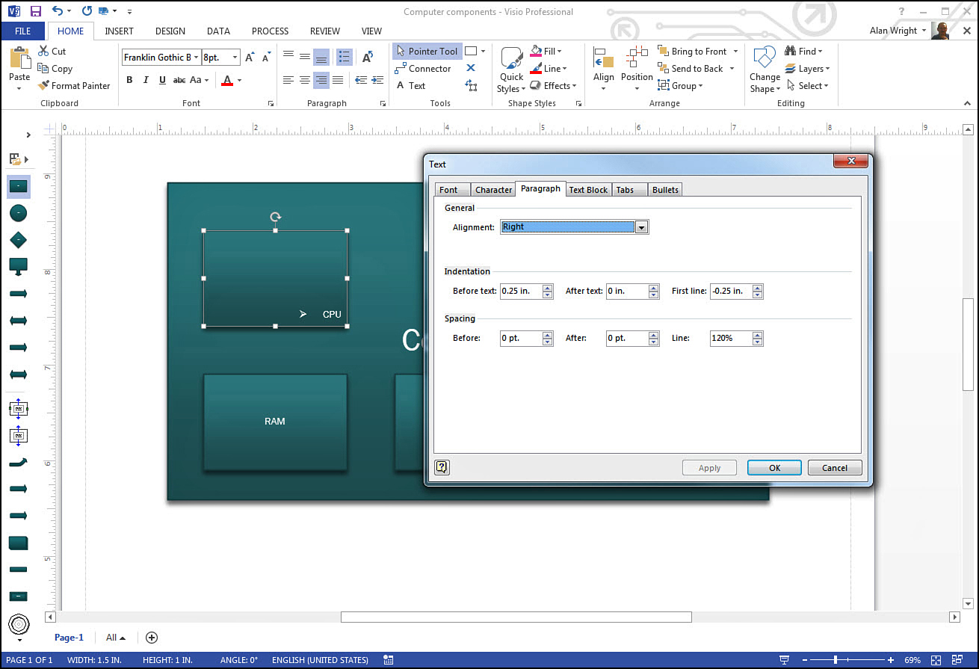Select the diamond shape in stencil
The width and height of the screenshot is (979, 669).
[19, 240]
